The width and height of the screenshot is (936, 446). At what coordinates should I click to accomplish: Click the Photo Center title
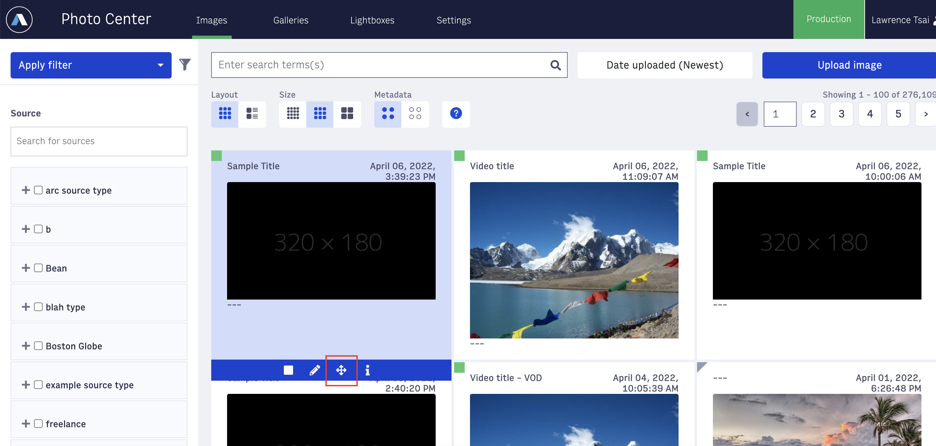(x=106, y=19)
